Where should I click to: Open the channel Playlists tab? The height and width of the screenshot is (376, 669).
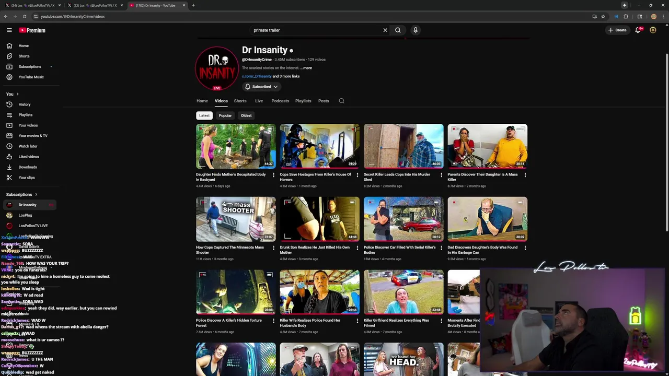point(303,101)
